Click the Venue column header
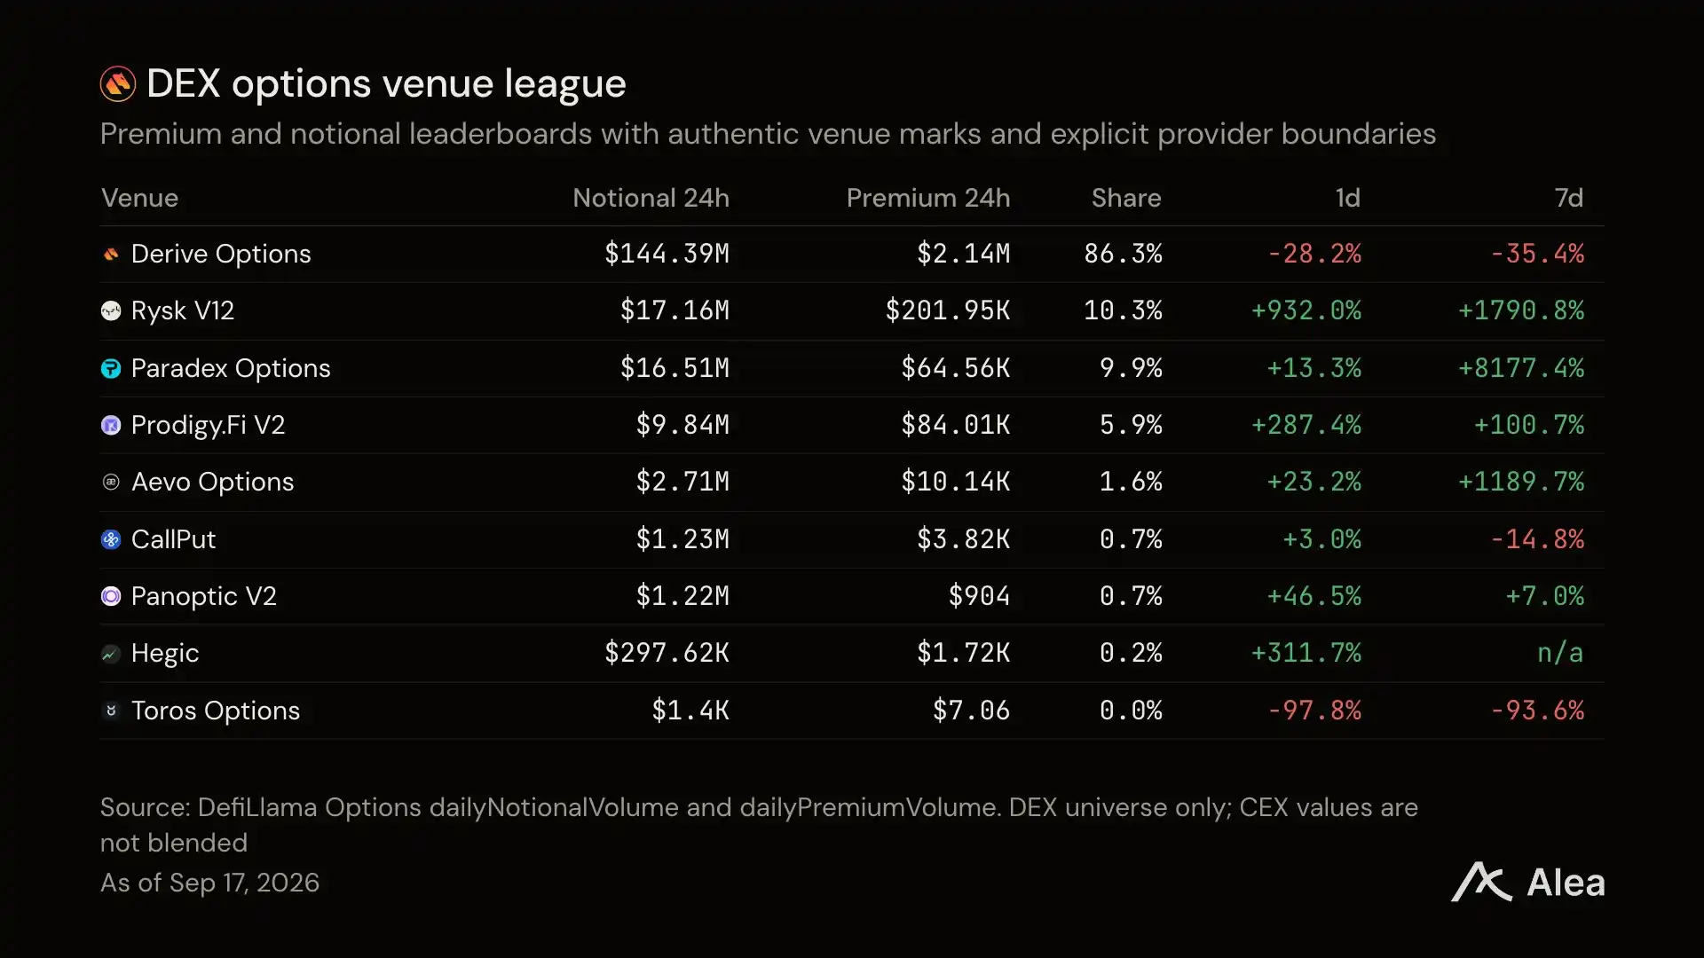The height and width of the screenshot is (958, 1704). (x=139, y=198)
